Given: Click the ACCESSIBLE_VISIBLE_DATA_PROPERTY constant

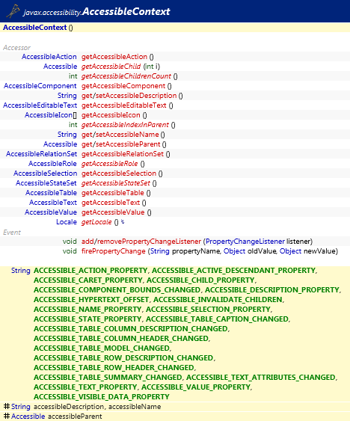Looking at the screenshot, I should coord(102,396).
